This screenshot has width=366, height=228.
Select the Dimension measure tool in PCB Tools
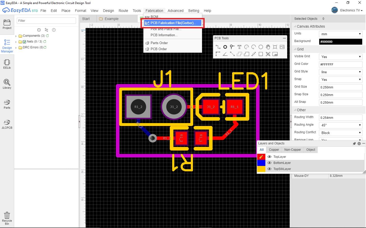pos(253,54)
